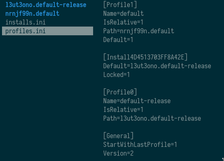Select the nrnjf99n.default directory entry
Viewport: 224px width, 161px height.
(x=32, y=14)
